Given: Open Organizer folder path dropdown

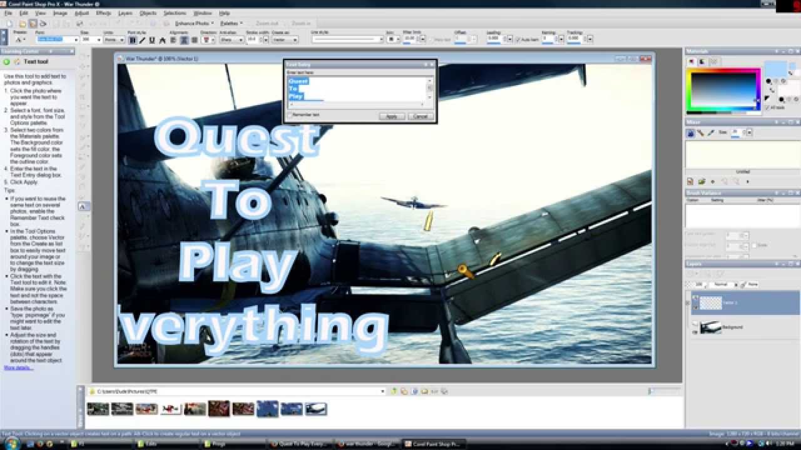Looking at the screenshot, I should tap(382, 391).
